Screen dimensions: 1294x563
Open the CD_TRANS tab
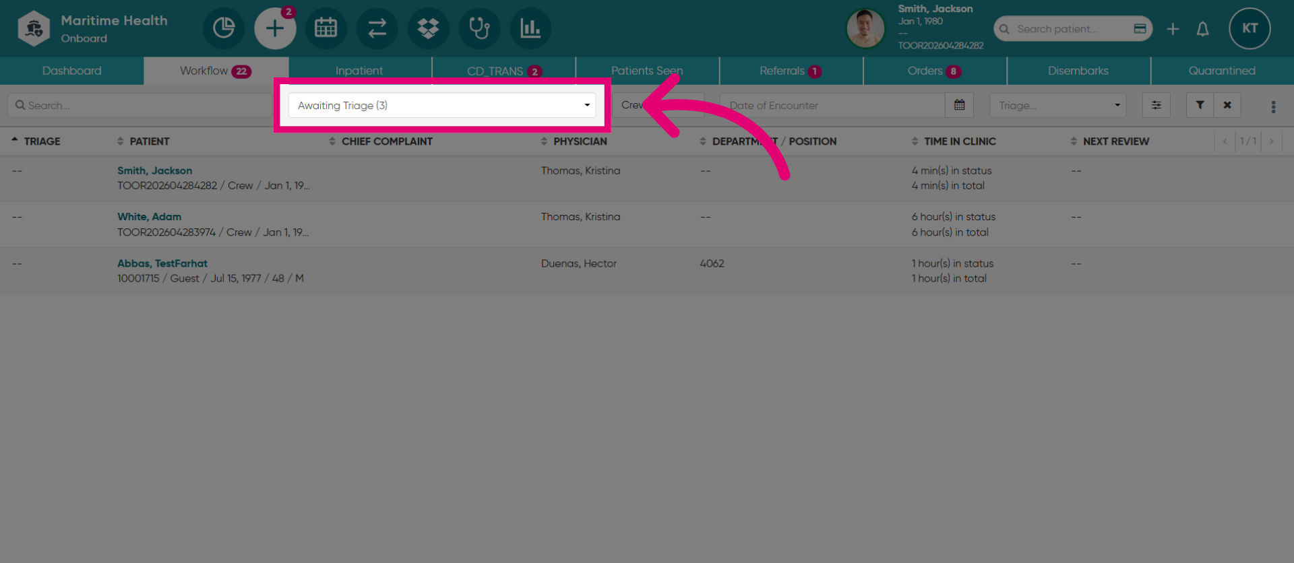tap(504, 71)
